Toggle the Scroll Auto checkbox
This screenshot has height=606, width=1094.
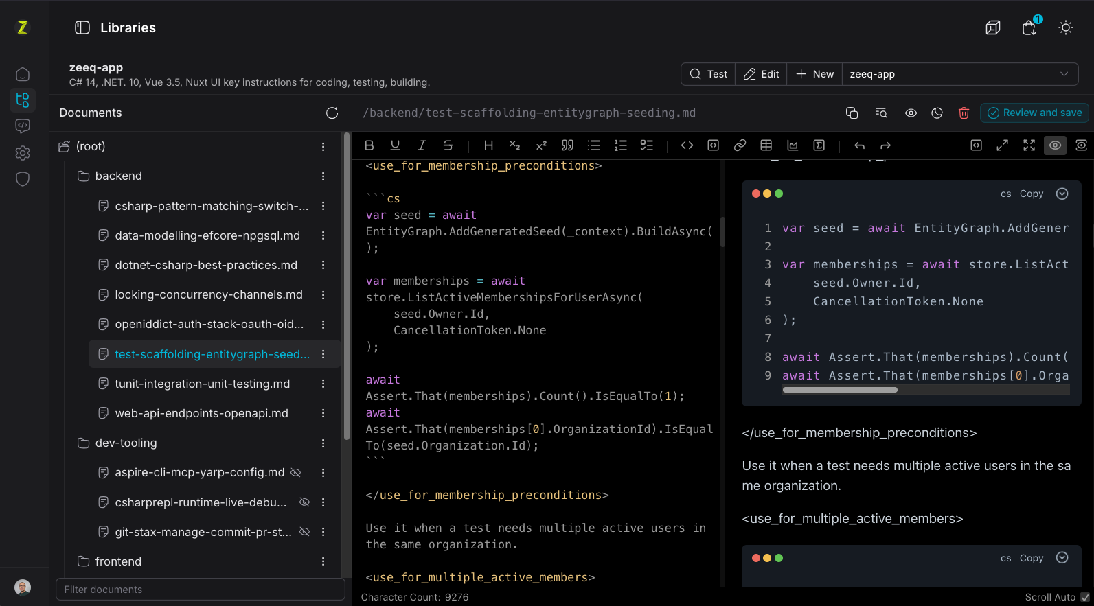point(1085,597)
